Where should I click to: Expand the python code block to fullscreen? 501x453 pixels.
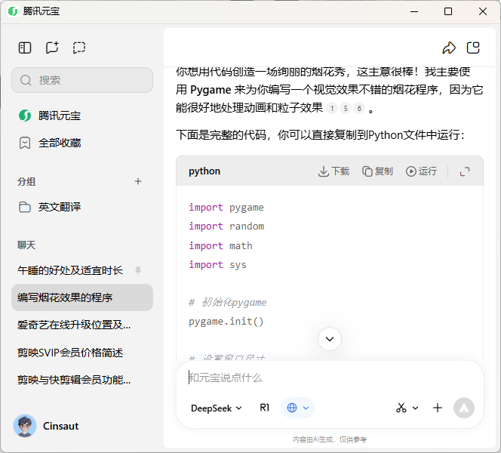tap(465, 171)
